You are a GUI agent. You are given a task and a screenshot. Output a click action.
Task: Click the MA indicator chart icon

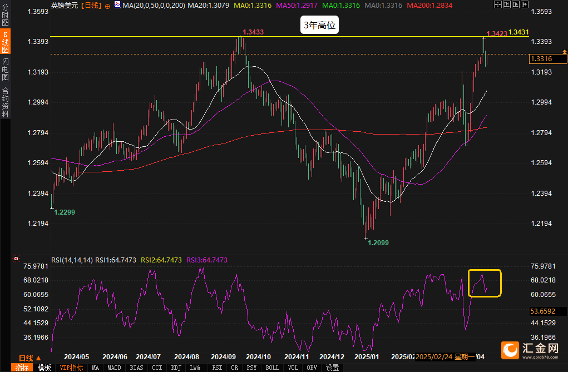coord(117,5)
